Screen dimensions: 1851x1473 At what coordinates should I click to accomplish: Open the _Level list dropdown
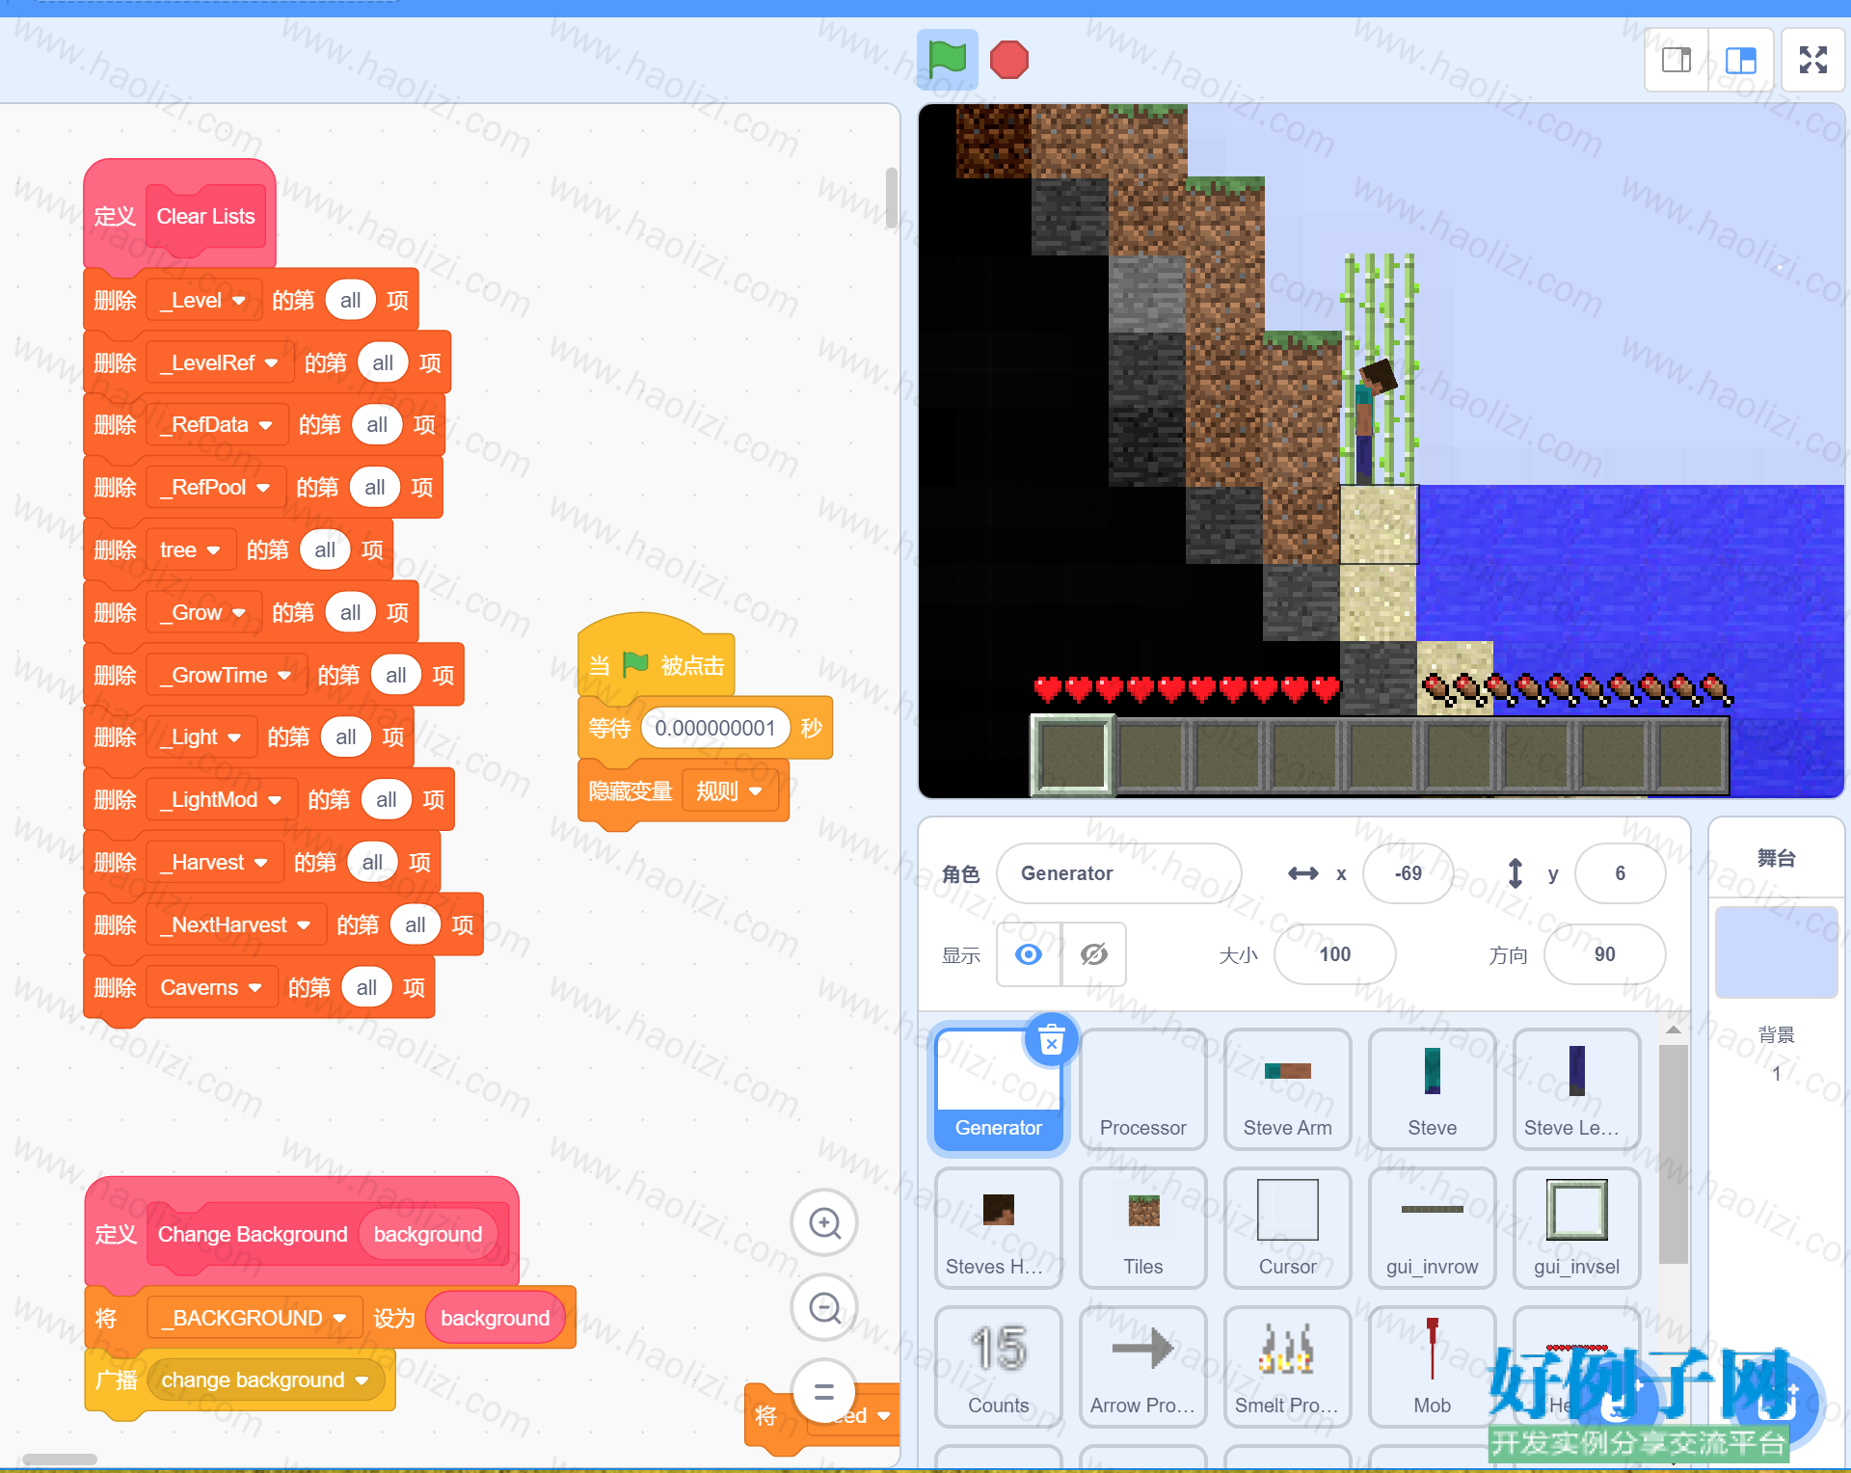click(x=203, y=301)
